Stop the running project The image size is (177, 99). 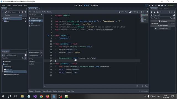pos(153,5)
